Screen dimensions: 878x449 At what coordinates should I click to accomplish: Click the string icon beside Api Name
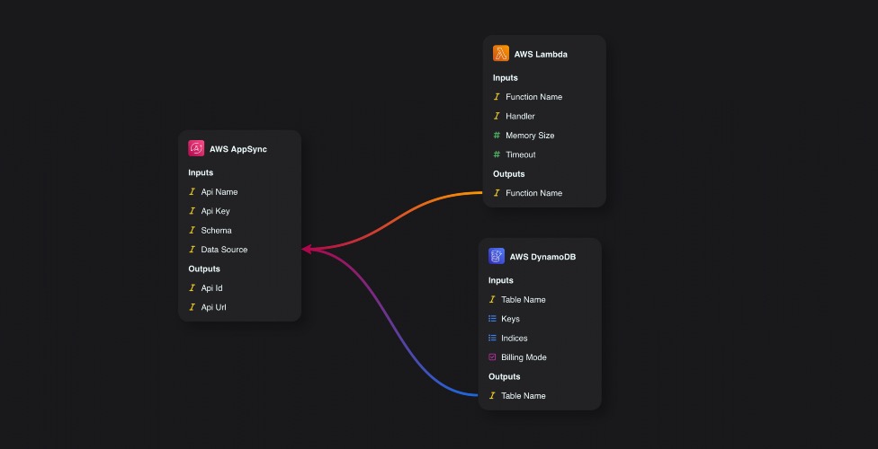coord(193,192)
